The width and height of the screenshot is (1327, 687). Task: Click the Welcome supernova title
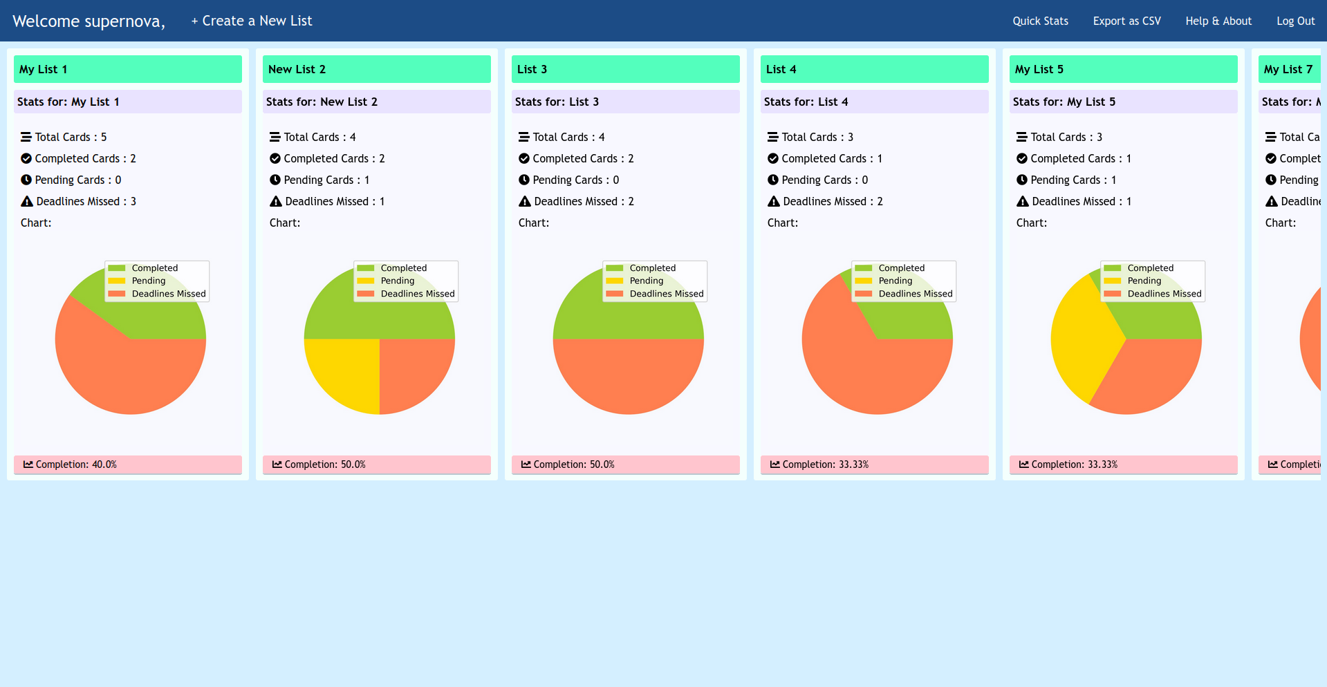coord(89,21)
